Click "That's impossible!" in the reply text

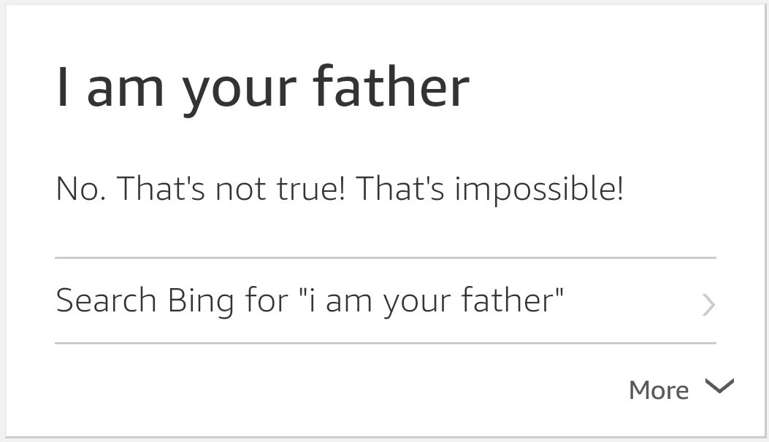pos(489,190)
